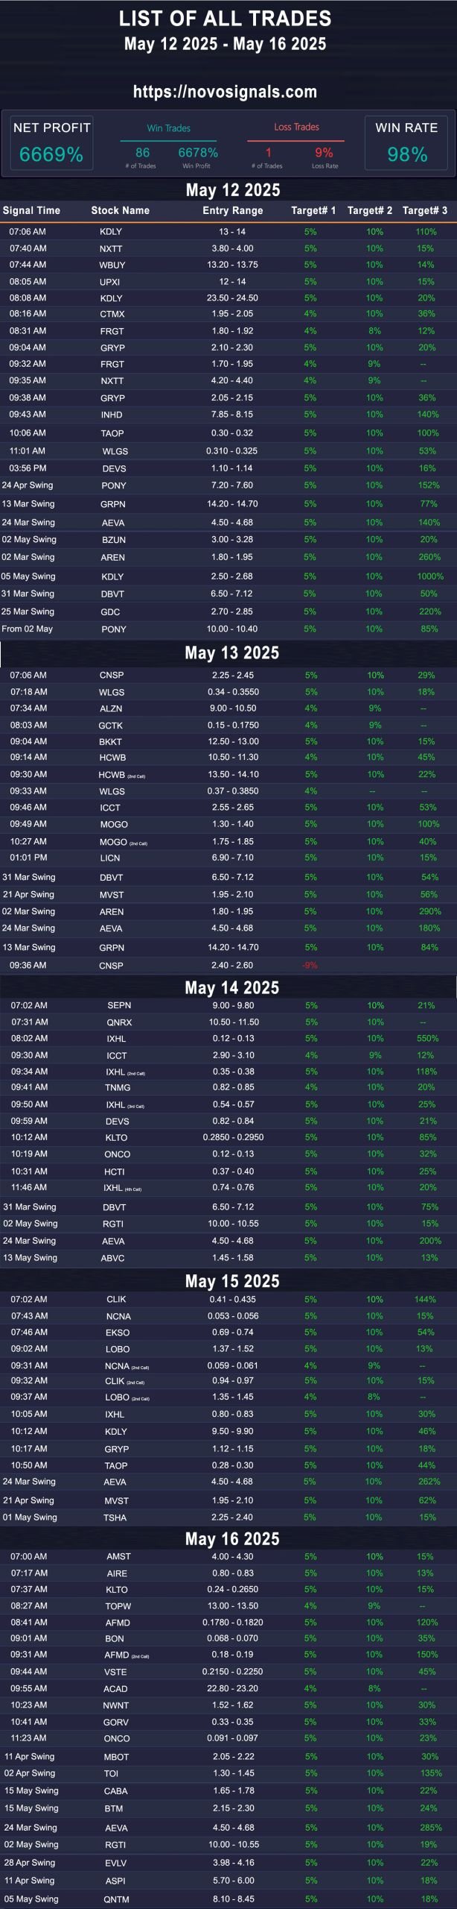This screenshot has height=1909, width=457.
Task: Click the May 13 2025 section heading
Action: (232, 653)
